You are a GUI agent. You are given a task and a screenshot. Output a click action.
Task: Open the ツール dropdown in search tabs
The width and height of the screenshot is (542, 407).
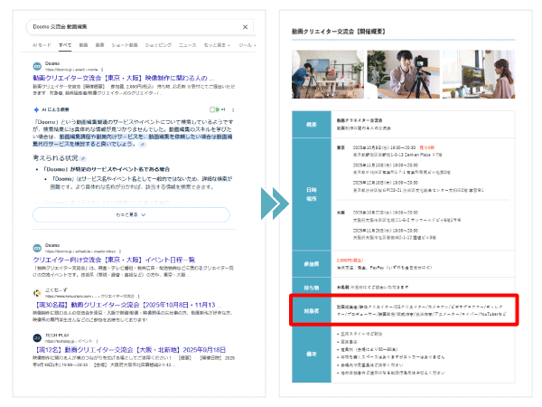pos(246,44)
